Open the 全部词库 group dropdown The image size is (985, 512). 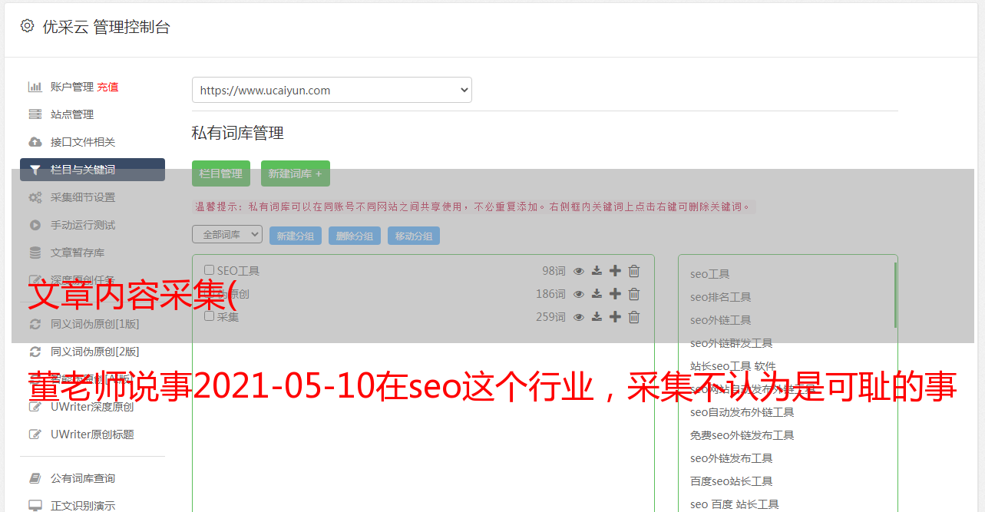[x=227, y=234]
